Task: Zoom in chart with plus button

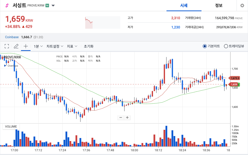Action: pos(127,117)
